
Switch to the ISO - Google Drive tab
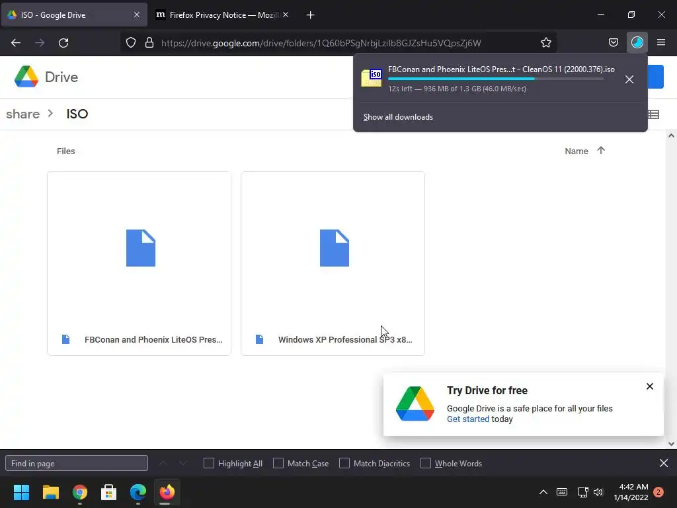click(x=74, y=15)
